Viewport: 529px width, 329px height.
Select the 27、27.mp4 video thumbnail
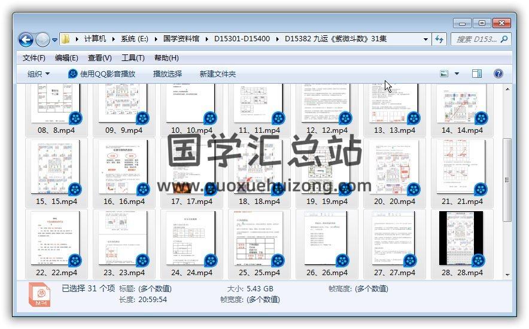pos(394,239)
